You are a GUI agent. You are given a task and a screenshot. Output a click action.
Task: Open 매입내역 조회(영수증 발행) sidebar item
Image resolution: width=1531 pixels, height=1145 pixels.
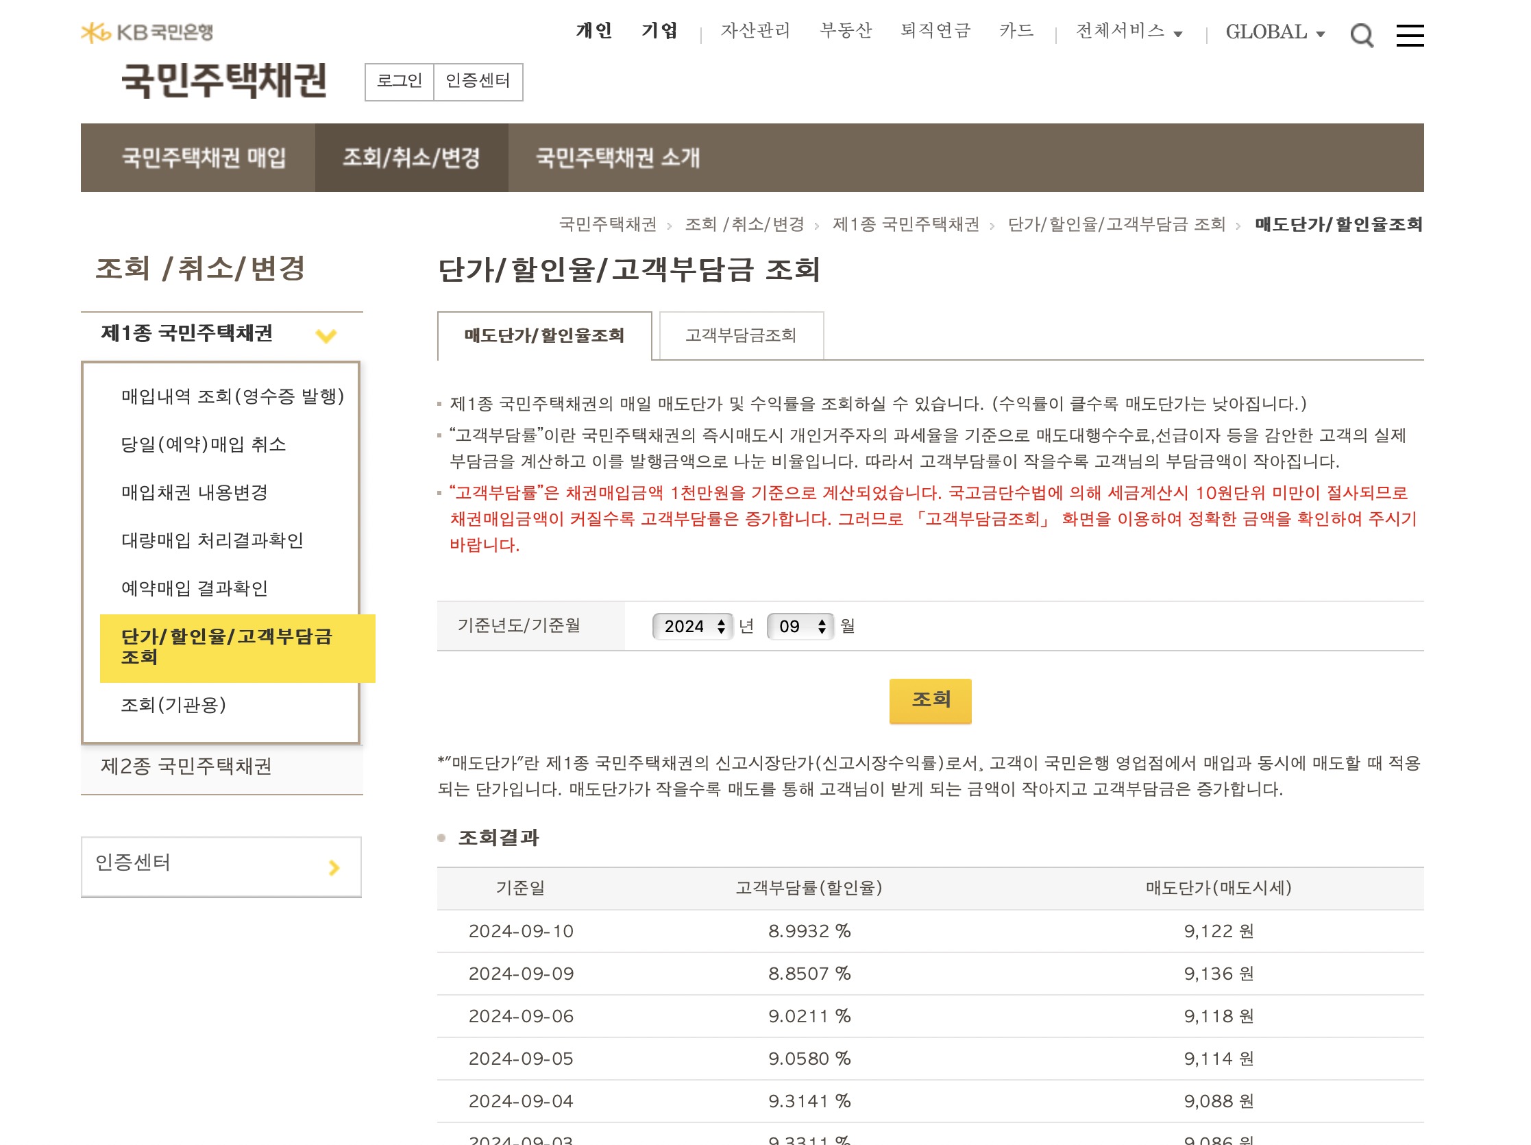pos(232,396)
